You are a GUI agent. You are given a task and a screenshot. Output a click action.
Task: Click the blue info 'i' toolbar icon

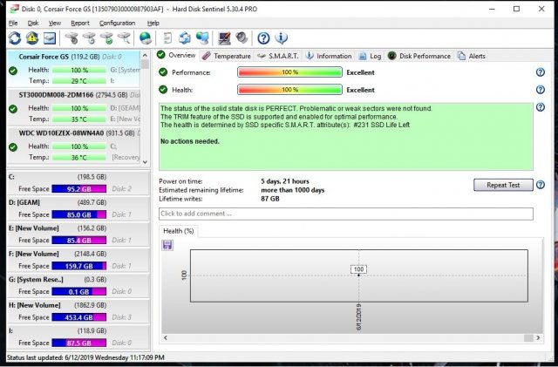point(280,38)
